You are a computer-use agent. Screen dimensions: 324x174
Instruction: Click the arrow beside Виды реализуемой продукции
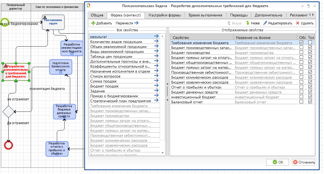(156, 51)
